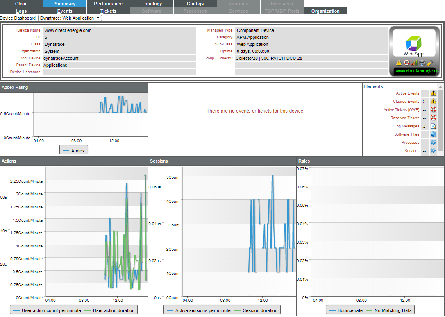445x317 pixels.
Task: Open the Topology tab
Action: tap(151, 4)
